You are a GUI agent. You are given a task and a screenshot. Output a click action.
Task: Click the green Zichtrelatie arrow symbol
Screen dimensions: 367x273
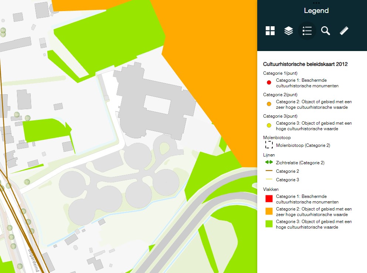[x=269, y=162]
